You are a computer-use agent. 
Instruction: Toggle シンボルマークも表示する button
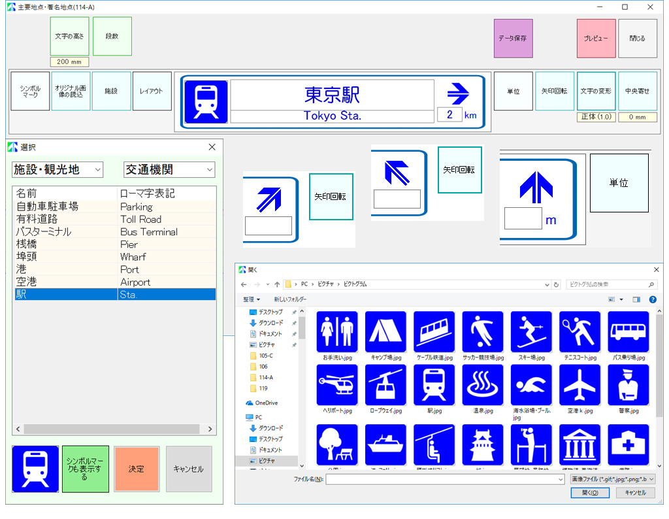point(86,469)
